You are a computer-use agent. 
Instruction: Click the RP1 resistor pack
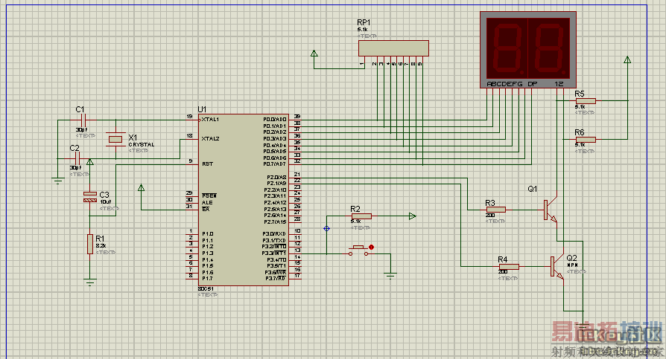(394, 48)
